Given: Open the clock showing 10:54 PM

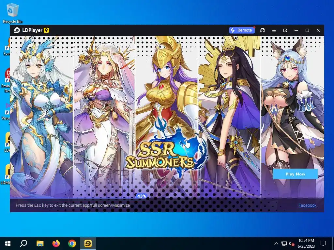Looking at the screenshot, I should point(306,243).
